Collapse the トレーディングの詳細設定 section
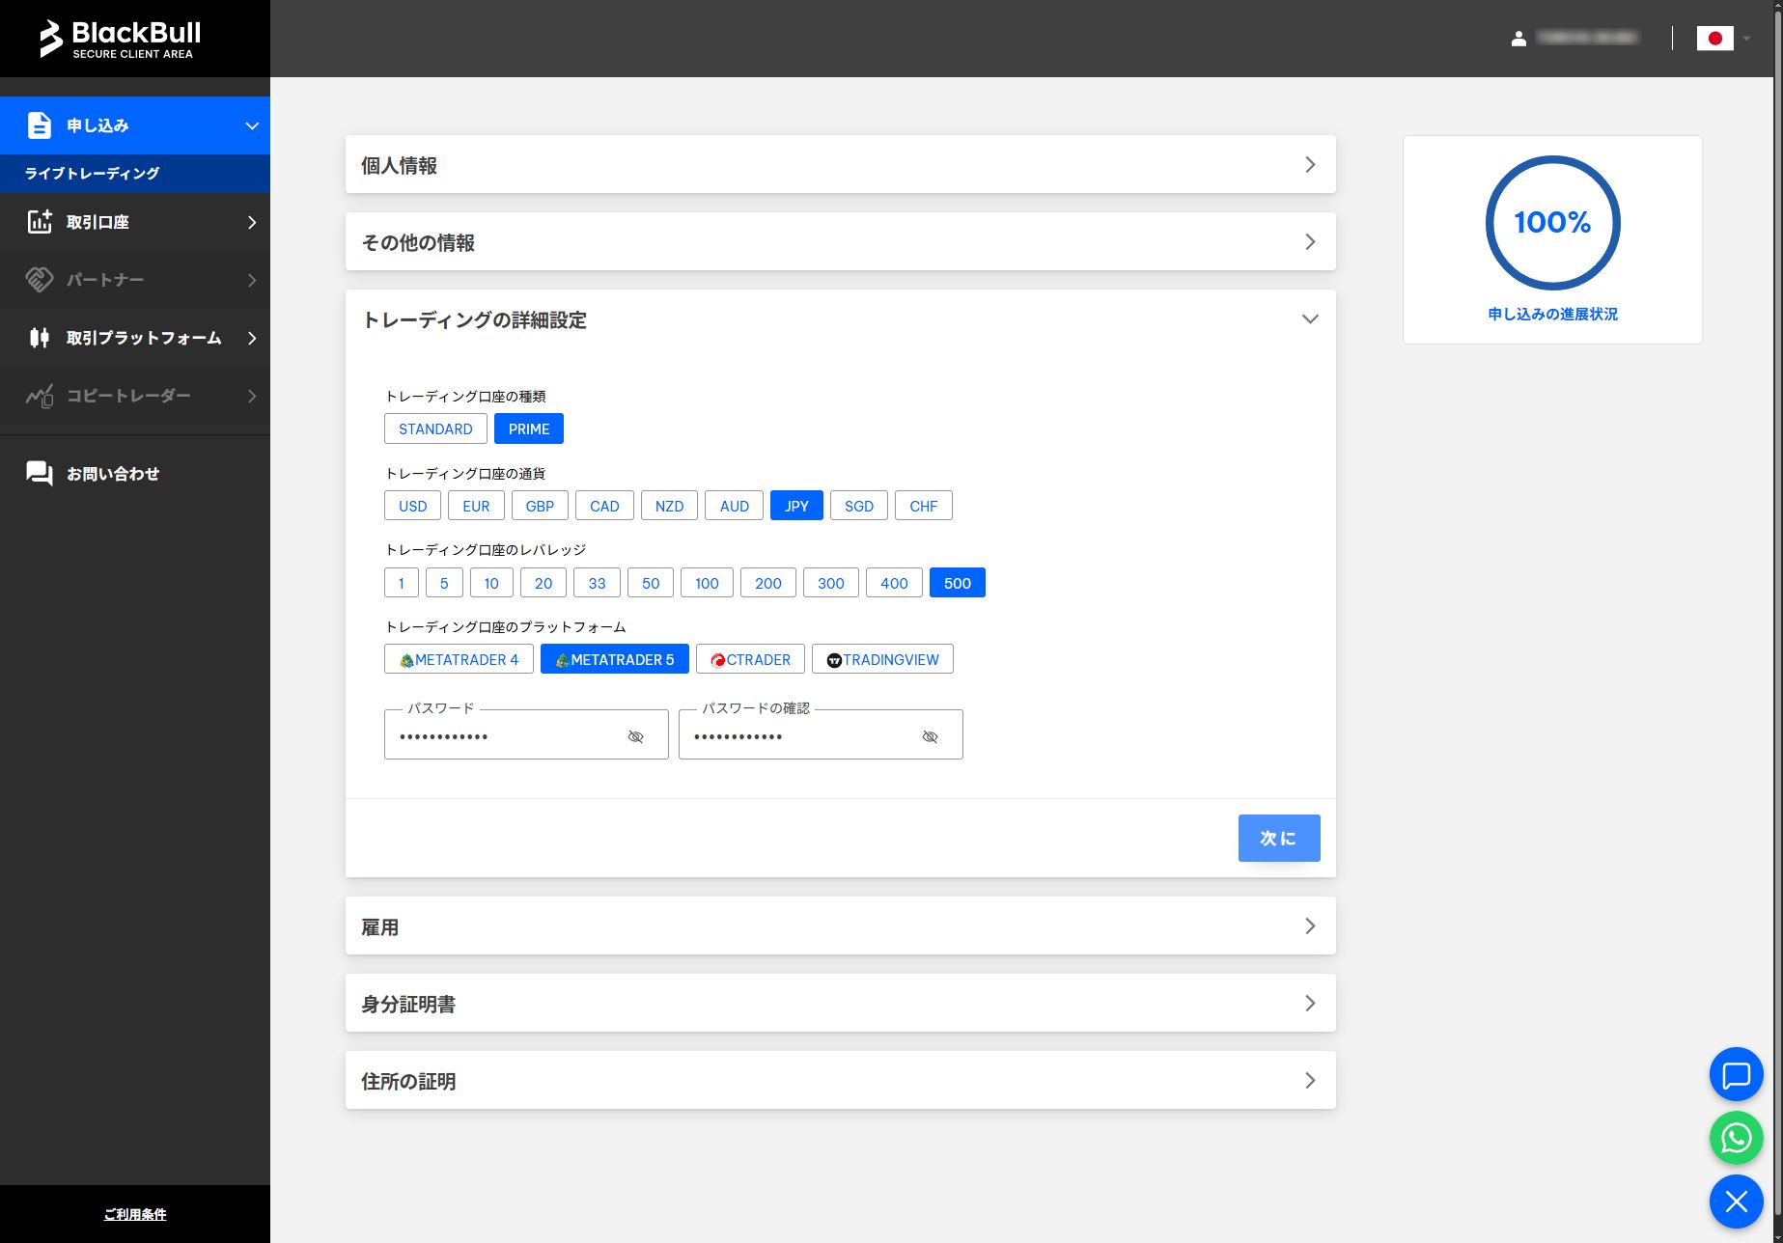This screenshot has height=1243, width=1783. 1309,319
